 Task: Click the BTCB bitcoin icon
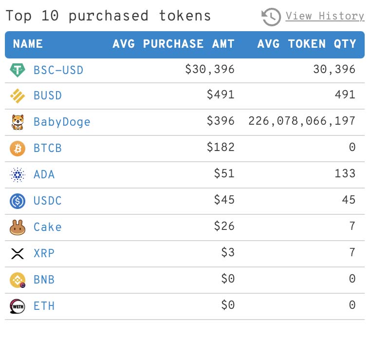point(17,149)
